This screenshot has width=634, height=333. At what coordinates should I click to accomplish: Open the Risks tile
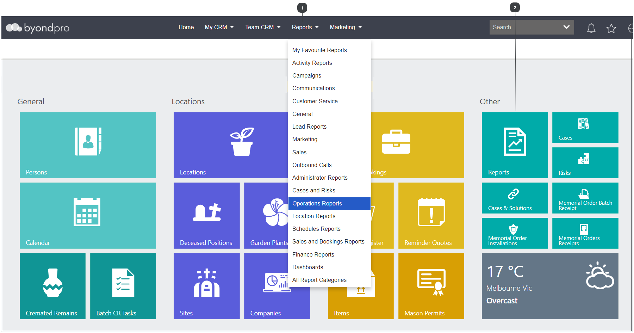tap(585, 162)
